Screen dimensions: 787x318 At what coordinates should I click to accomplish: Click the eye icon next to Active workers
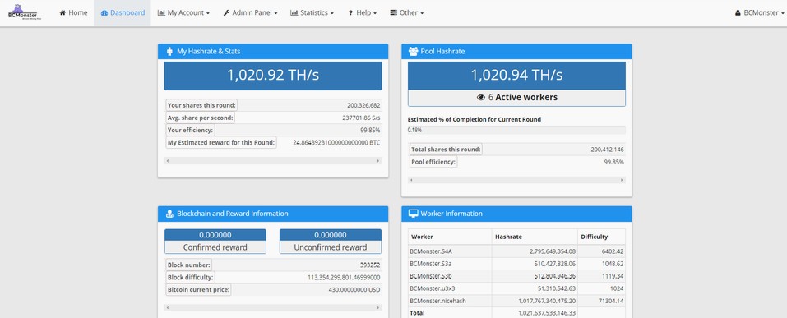pos(481,97)
